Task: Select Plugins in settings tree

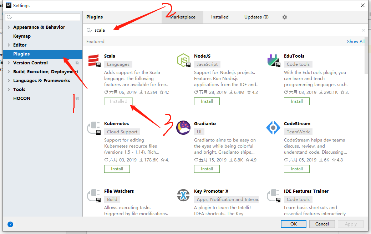Action: 42,54
